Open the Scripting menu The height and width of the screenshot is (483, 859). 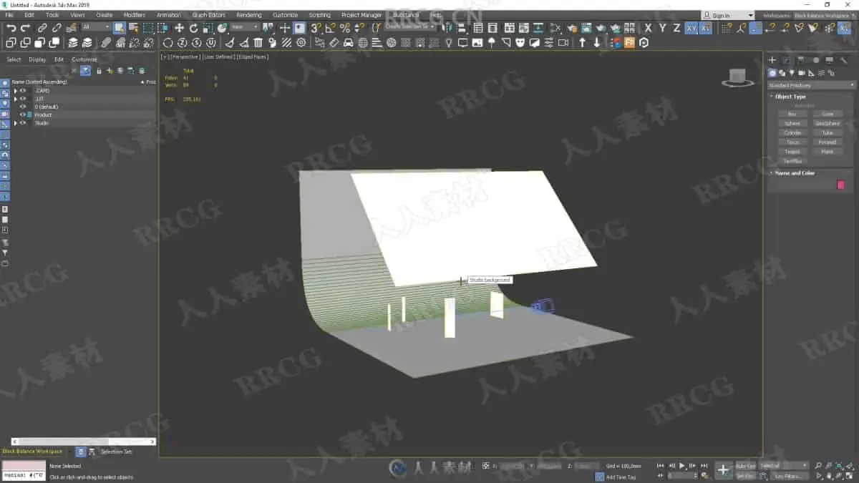(x=320, y=15)
